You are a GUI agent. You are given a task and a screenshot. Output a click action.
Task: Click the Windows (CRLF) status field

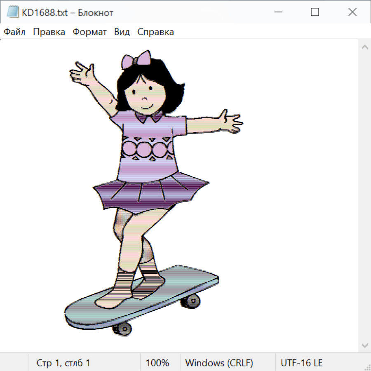[219, 363]
